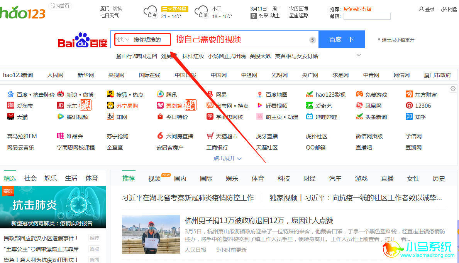
Task: Open 农历查询 link
Action: pyautogui.click(x=298, y=9)
